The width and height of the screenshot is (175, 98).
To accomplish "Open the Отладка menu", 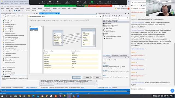I will pos(28,8).
